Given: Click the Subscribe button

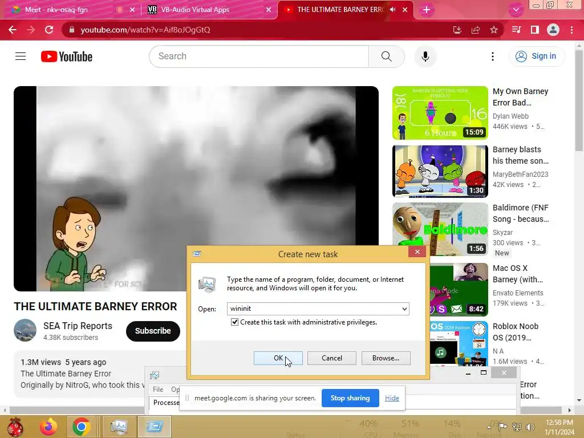Looking at the screenshot, I should [x=153, y=331].
